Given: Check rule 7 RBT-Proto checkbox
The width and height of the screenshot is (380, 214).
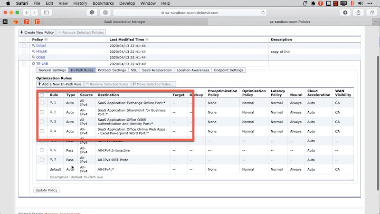Looking at the screenshot, I should tap(42, 160).
